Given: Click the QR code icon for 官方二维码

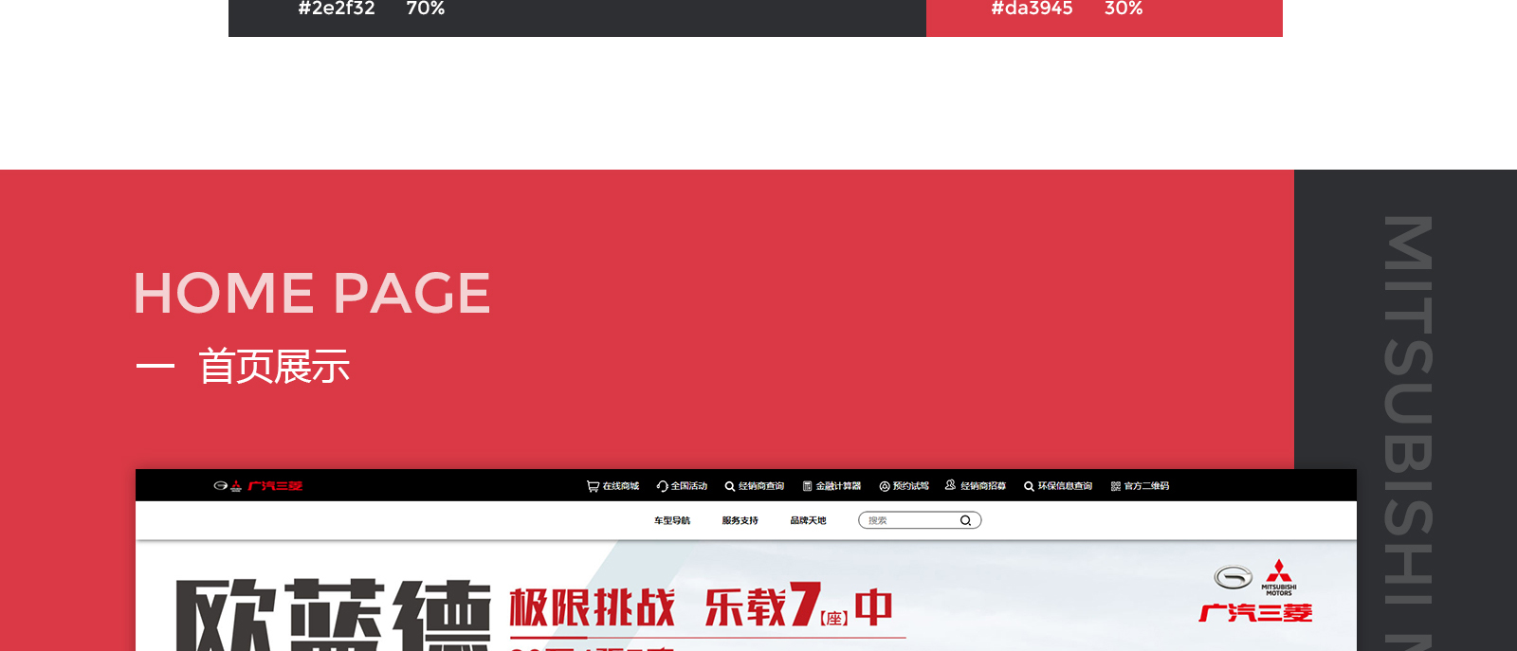Looking at the screenshot, I should (1116, 486).
